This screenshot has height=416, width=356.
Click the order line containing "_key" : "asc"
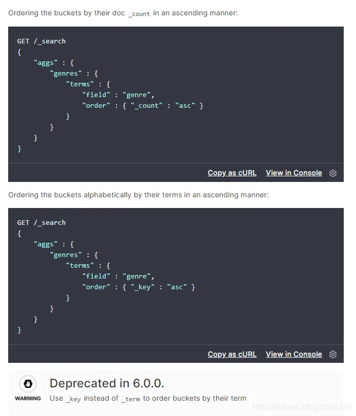click(138, 287)
